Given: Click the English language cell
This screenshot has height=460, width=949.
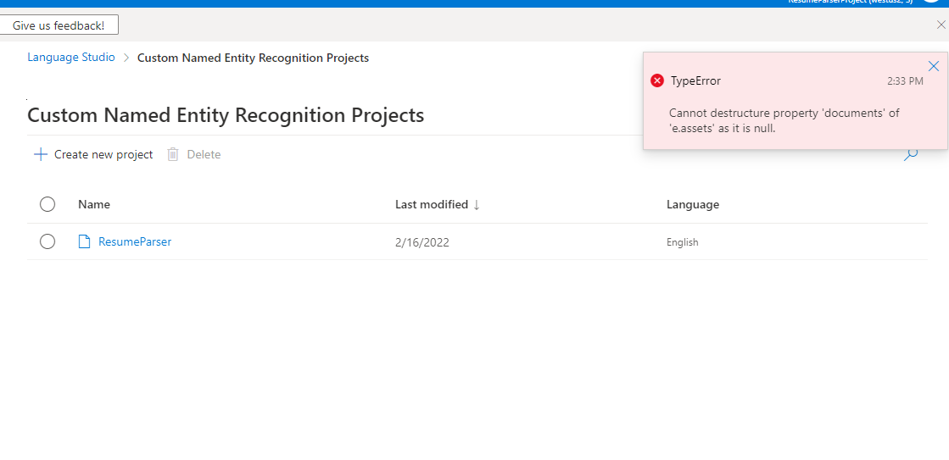Looking at the screenshot, I should (x=682, y=242).
